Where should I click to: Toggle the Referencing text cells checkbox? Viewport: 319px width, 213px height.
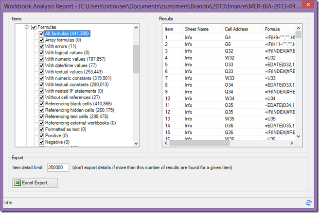(x=41, y=116)
